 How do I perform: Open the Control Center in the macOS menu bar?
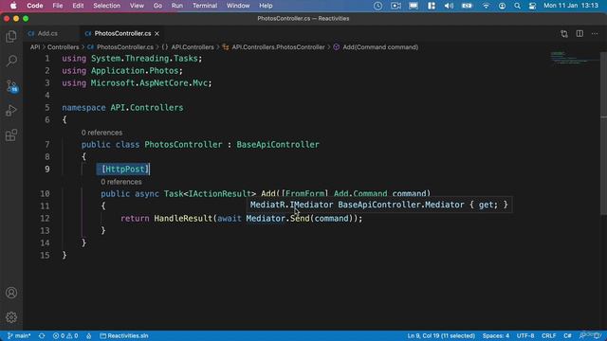[x=533, y=6]
